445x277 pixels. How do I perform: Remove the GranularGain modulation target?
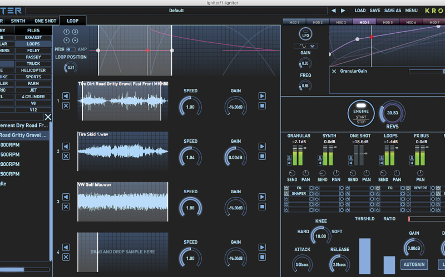coord(334,72)
